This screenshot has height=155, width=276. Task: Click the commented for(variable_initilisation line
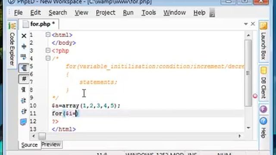pos(155,67)
